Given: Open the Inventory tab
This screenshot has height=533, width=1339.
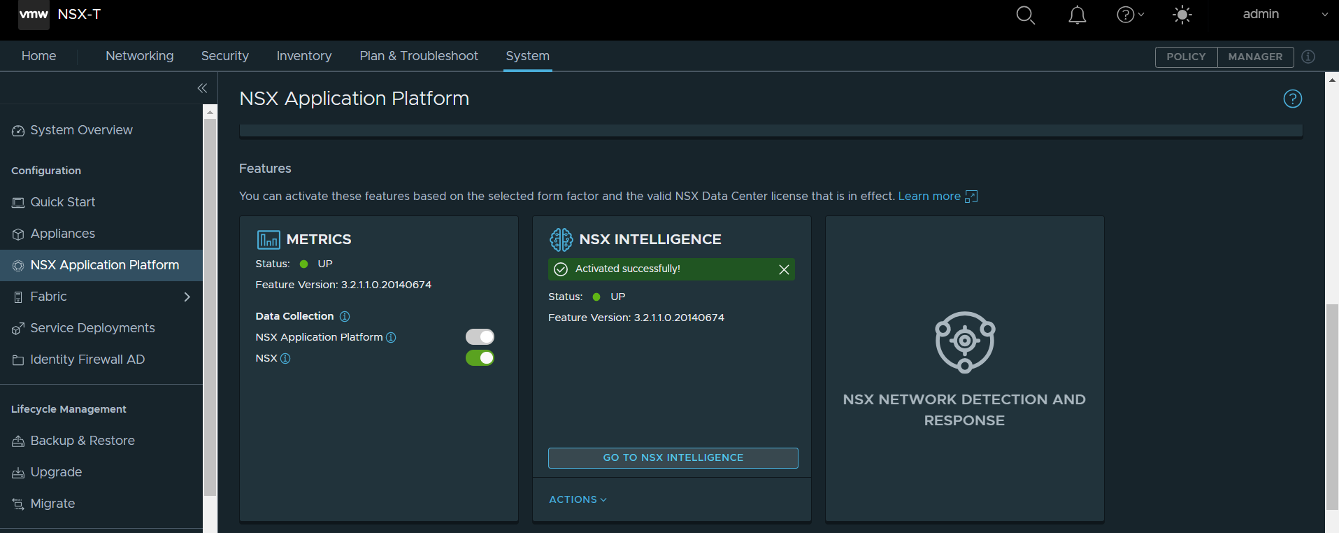Looking at the screenshot, I should click(x=304, y=56).
